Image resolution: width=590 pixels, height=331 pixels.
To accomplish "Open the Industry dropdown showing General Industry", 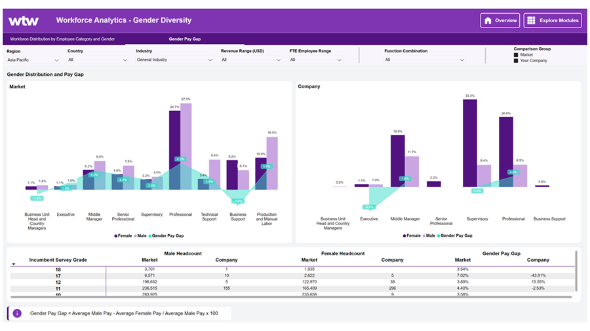I will (x=174, y=60).
